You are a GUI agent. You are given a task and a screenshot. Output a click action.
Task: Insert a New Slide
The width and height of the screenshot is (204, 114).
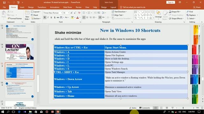pyautogui.click(x=27, y=16)
